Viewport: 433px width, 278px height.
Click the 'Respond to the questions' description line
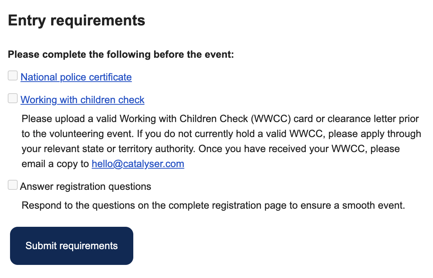213,205
